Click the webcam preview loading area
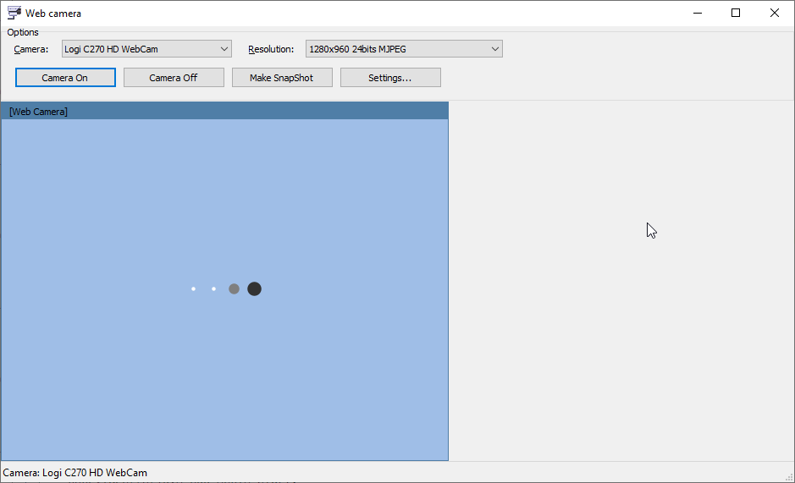This screenshot has width=795, height=483. pos(224,289)
